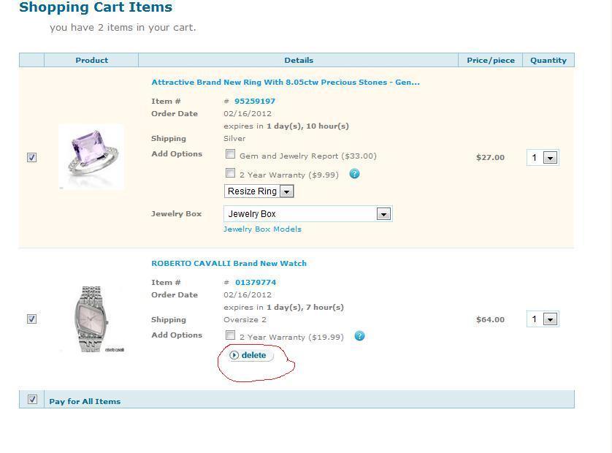
Task: View the Jewelry Box Models link
Action: click(x=262, y=229)
